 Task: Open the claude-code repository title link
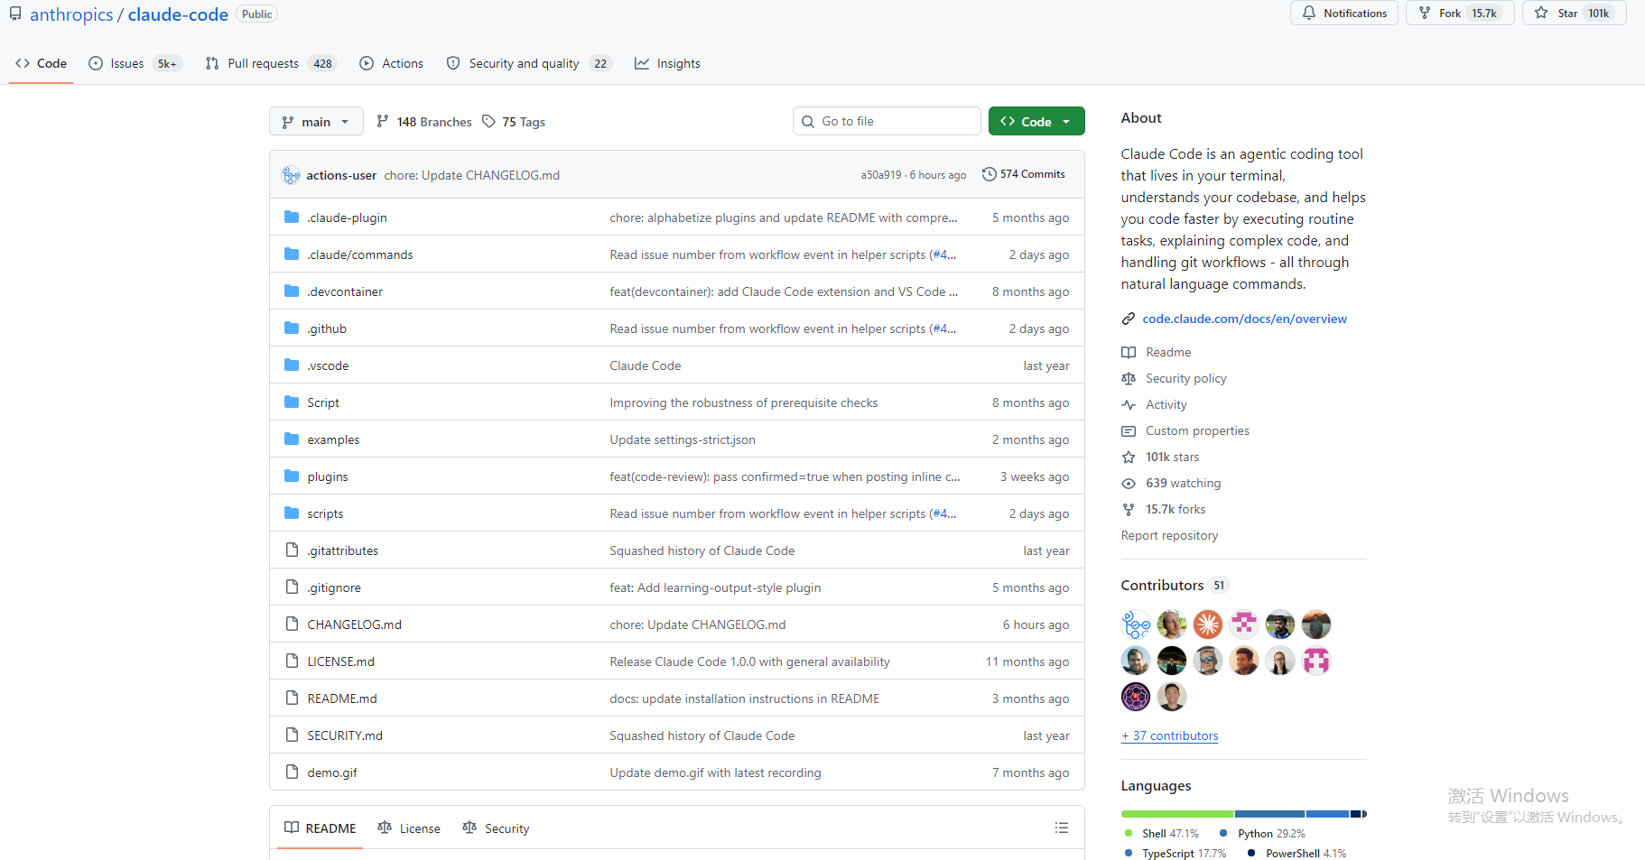(178, 14)
